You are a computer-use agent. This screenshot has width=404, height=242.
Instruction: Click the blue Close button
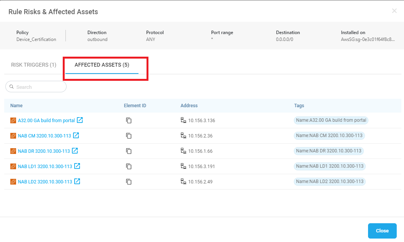coord(382,231)
